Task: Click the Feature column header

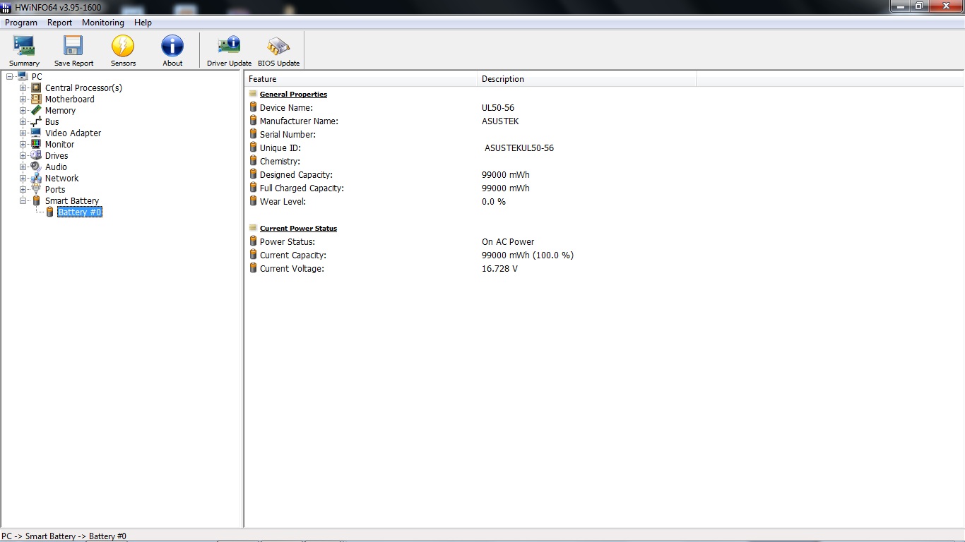Action: point(361,79)
